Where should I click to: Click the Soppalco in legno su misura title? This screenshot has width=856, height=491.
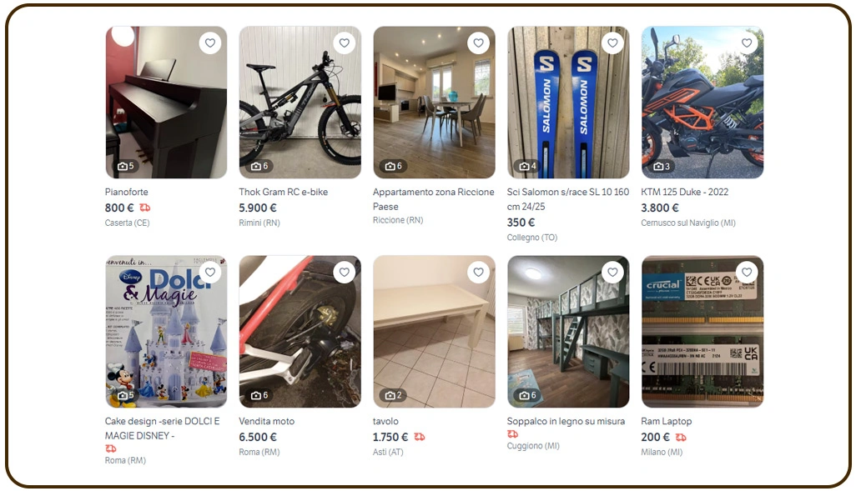566,421
